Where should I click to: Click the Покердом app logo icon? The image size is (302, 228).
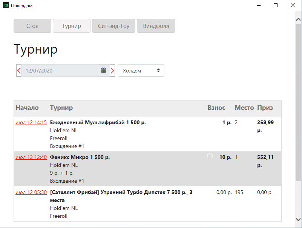coord(6,5)
